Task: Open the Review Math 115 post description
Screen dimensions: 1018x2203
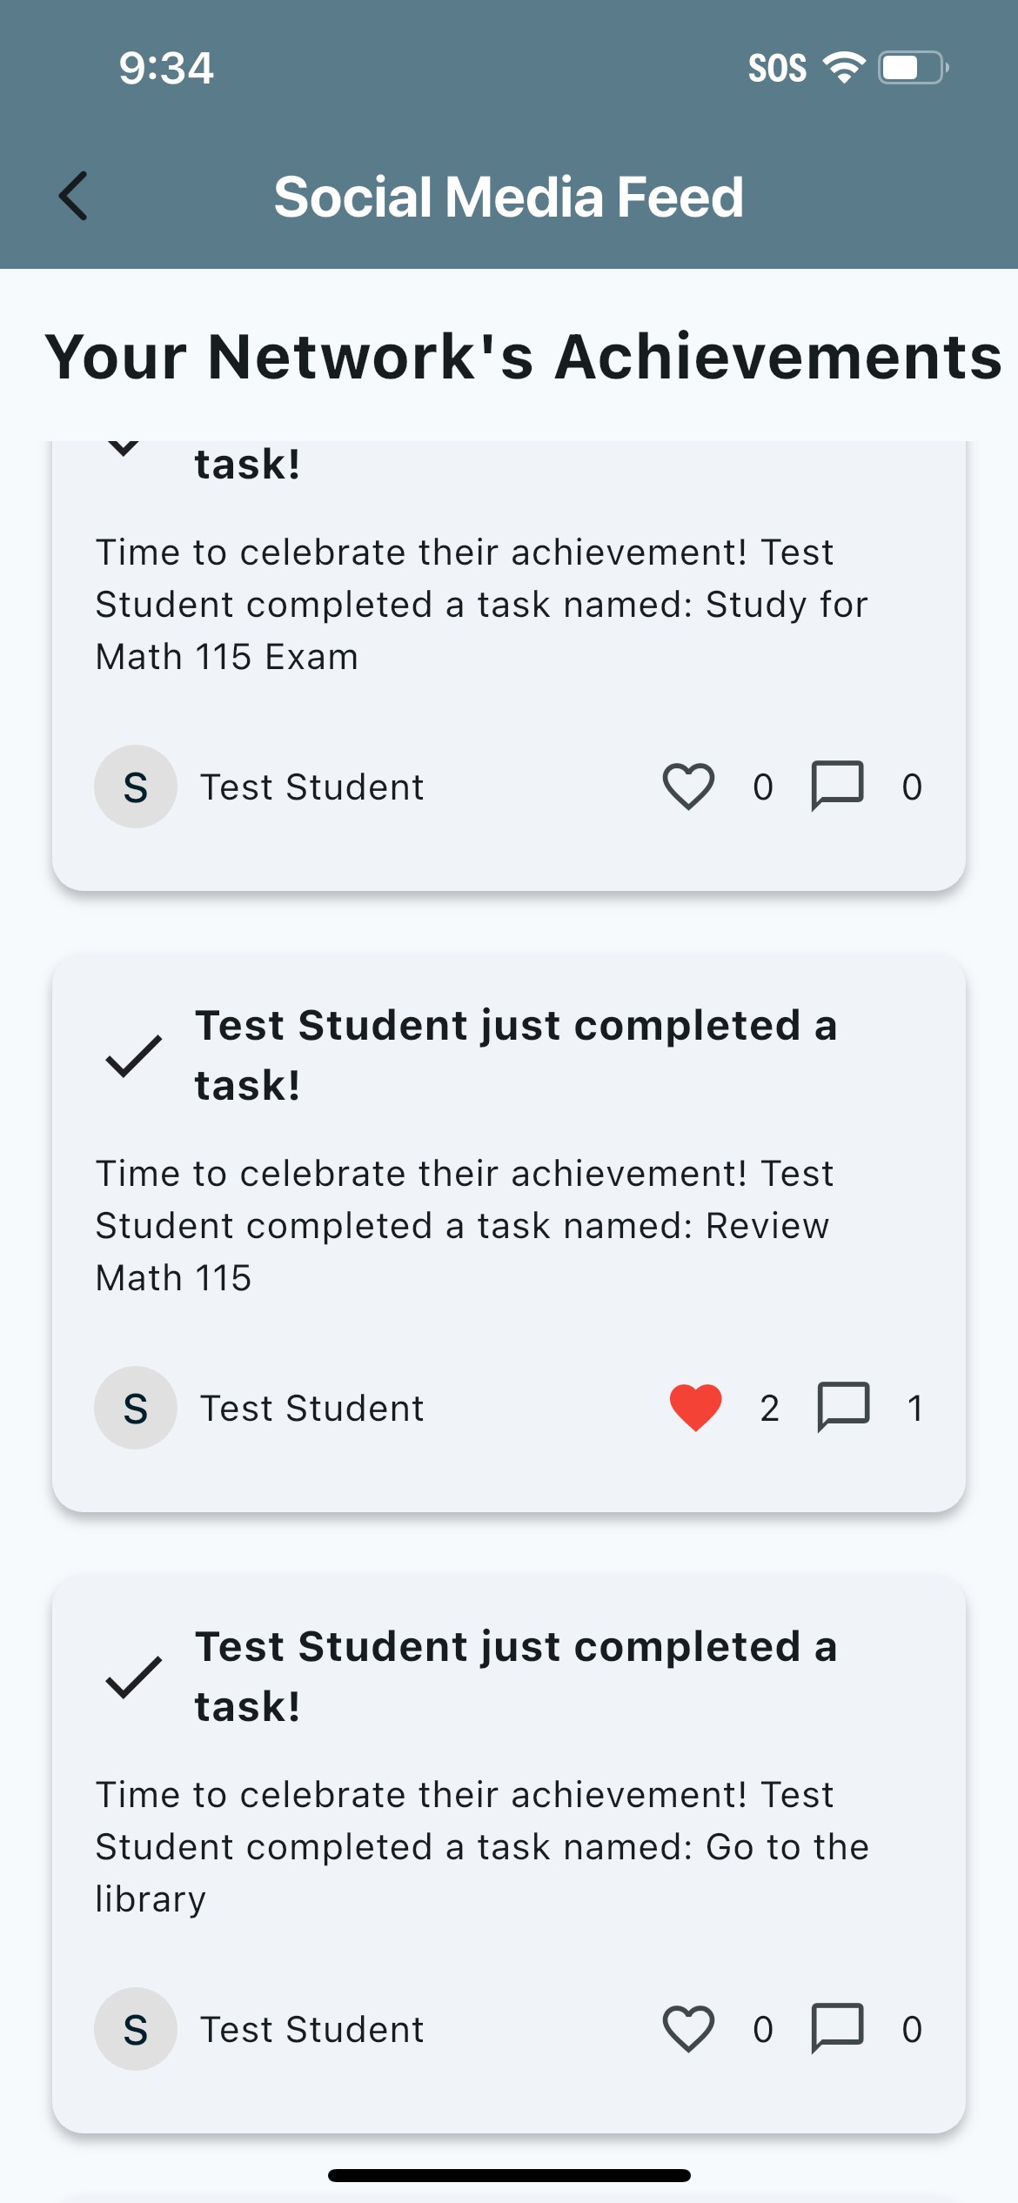Action: 463,1226
